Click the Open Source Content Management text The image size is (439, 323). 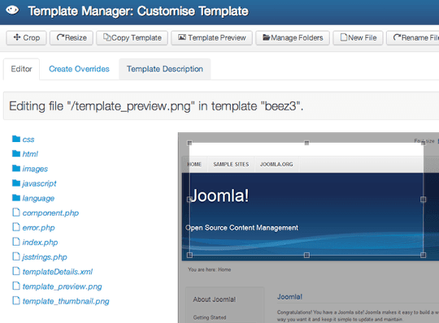(241, 228)
